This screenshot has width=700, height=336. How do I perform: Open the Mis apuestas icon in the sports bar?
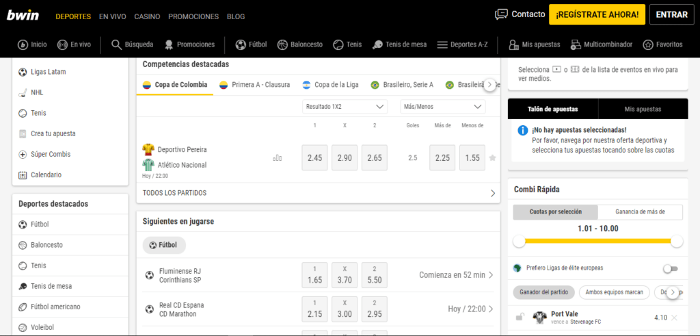[x=513, y=44]
